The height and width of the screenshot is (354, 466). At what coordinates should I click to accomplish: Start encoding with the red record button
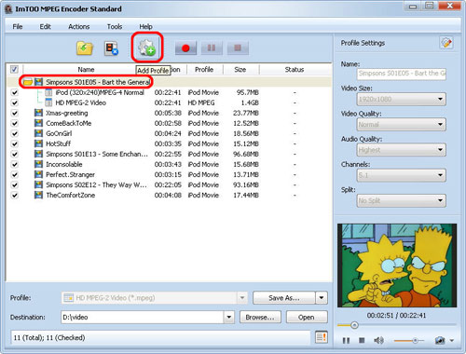pyautogui.click(x=185, y=48)
